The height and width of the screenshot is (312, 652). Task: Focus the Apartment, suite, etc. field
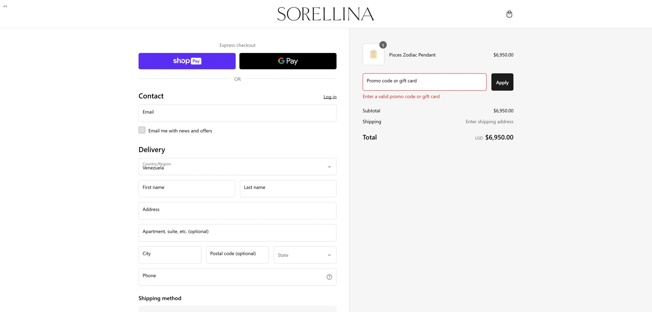[237, 233]
